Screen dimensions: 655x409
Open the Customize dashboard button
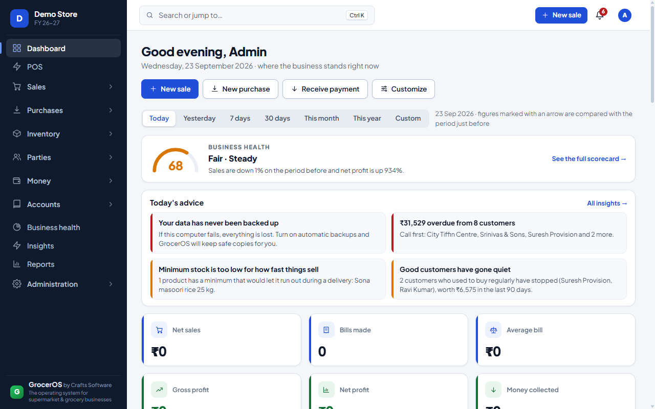[403, 89]
